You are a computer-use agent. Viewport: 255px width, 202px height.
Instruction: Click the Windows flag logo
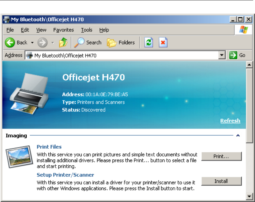244,30
